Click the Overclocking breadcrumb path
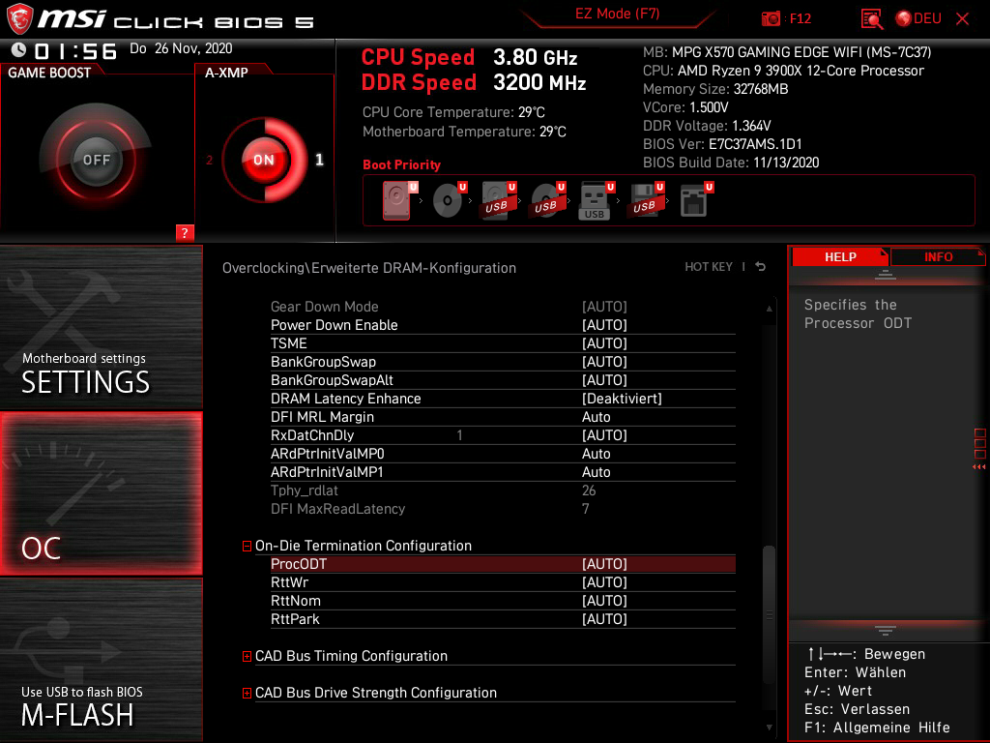Viewport: 990px width, 743px height. coord(368,268)
